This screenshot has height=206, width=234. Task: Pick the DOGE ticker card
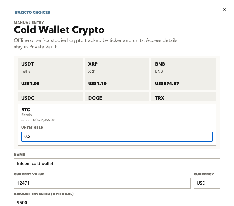[117, 97]
